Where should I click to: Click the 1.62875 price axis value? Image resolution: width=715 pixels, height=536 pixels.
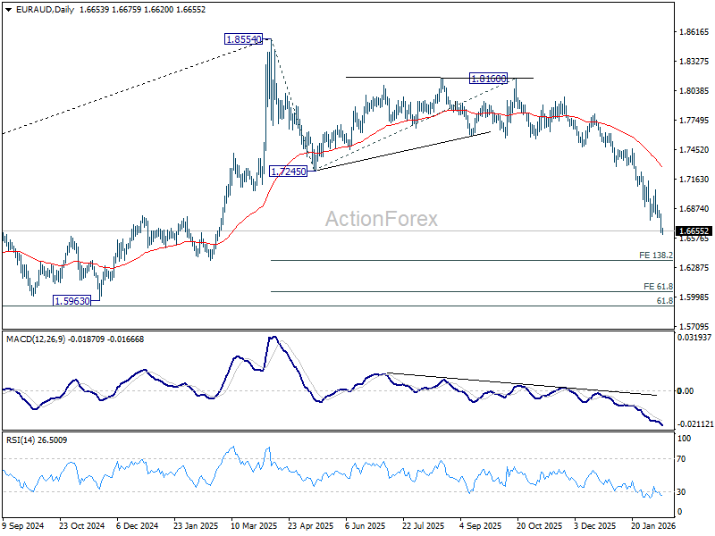point(694,267)
